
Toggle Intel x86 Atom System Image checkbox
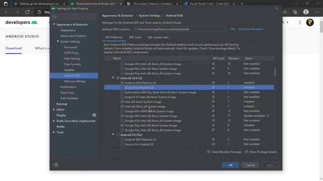pyautogui.click(x=122, y=102)
